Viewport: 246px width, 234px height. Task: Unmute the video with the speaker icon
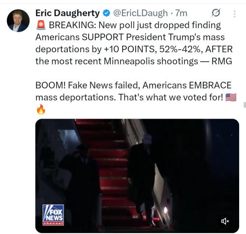click(x=225, y=221)
